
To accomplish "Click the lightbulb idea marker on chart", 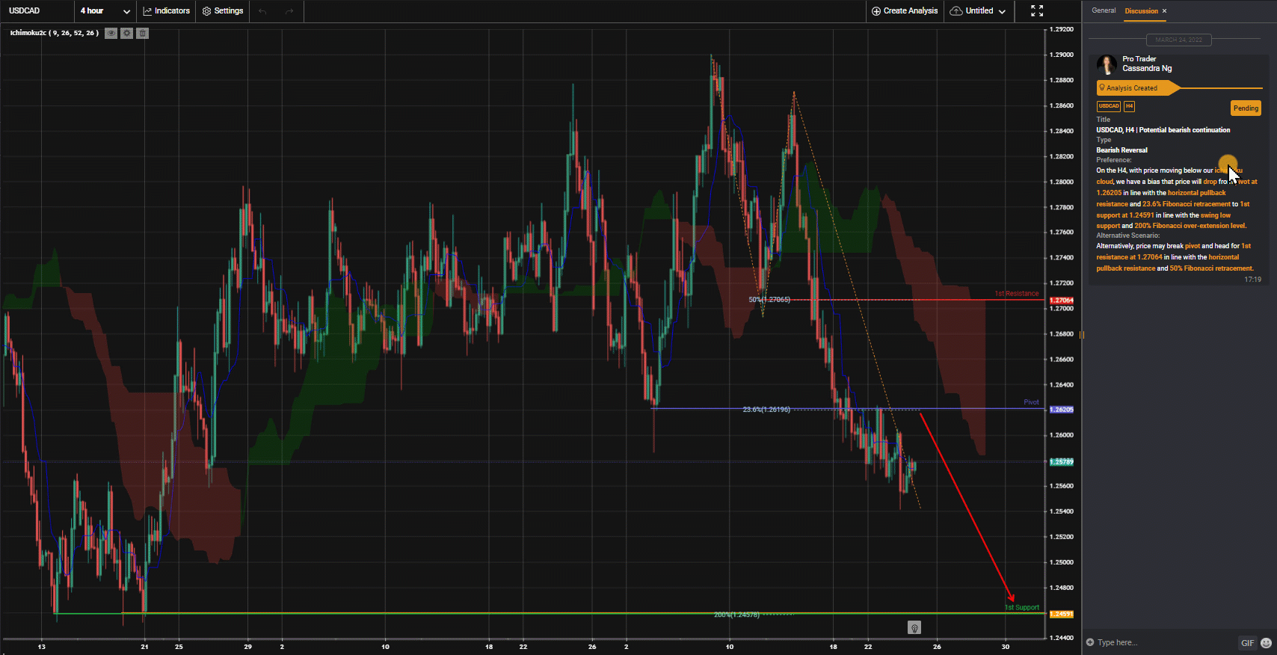I will (914, 627).
